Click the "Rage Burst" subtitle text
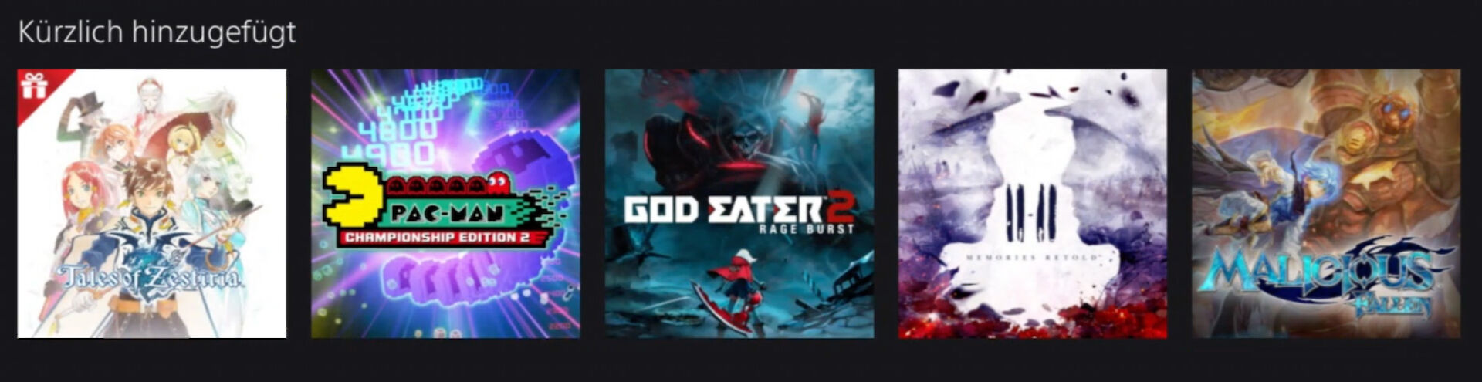Image resolution: width=1482 pixels, height=382 pixels. (807, 228)
